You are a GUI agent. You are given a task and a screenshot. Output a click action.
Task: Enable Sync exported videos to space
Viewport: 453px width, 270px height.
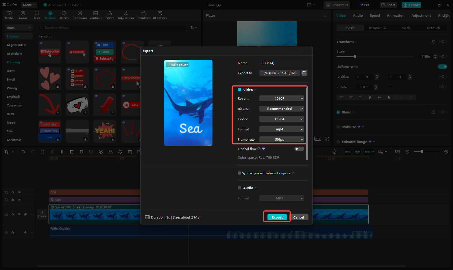(x=239, y=173)
